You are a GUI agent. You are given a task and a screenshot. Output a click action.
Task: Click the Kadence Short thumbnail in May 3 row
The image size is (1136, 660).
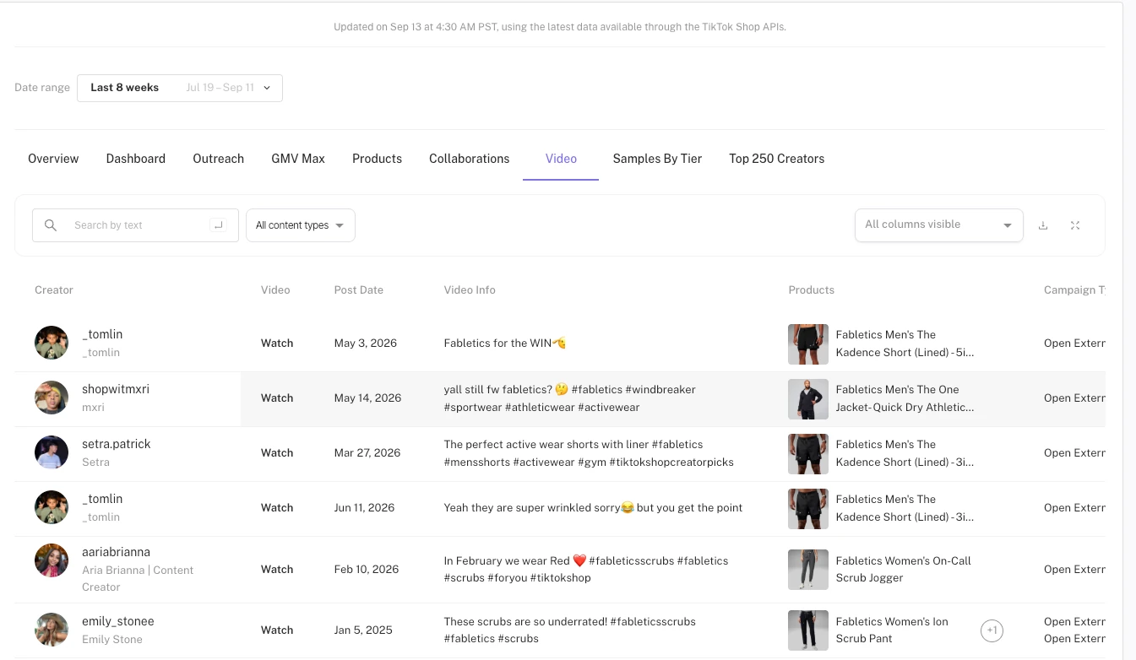808,344
